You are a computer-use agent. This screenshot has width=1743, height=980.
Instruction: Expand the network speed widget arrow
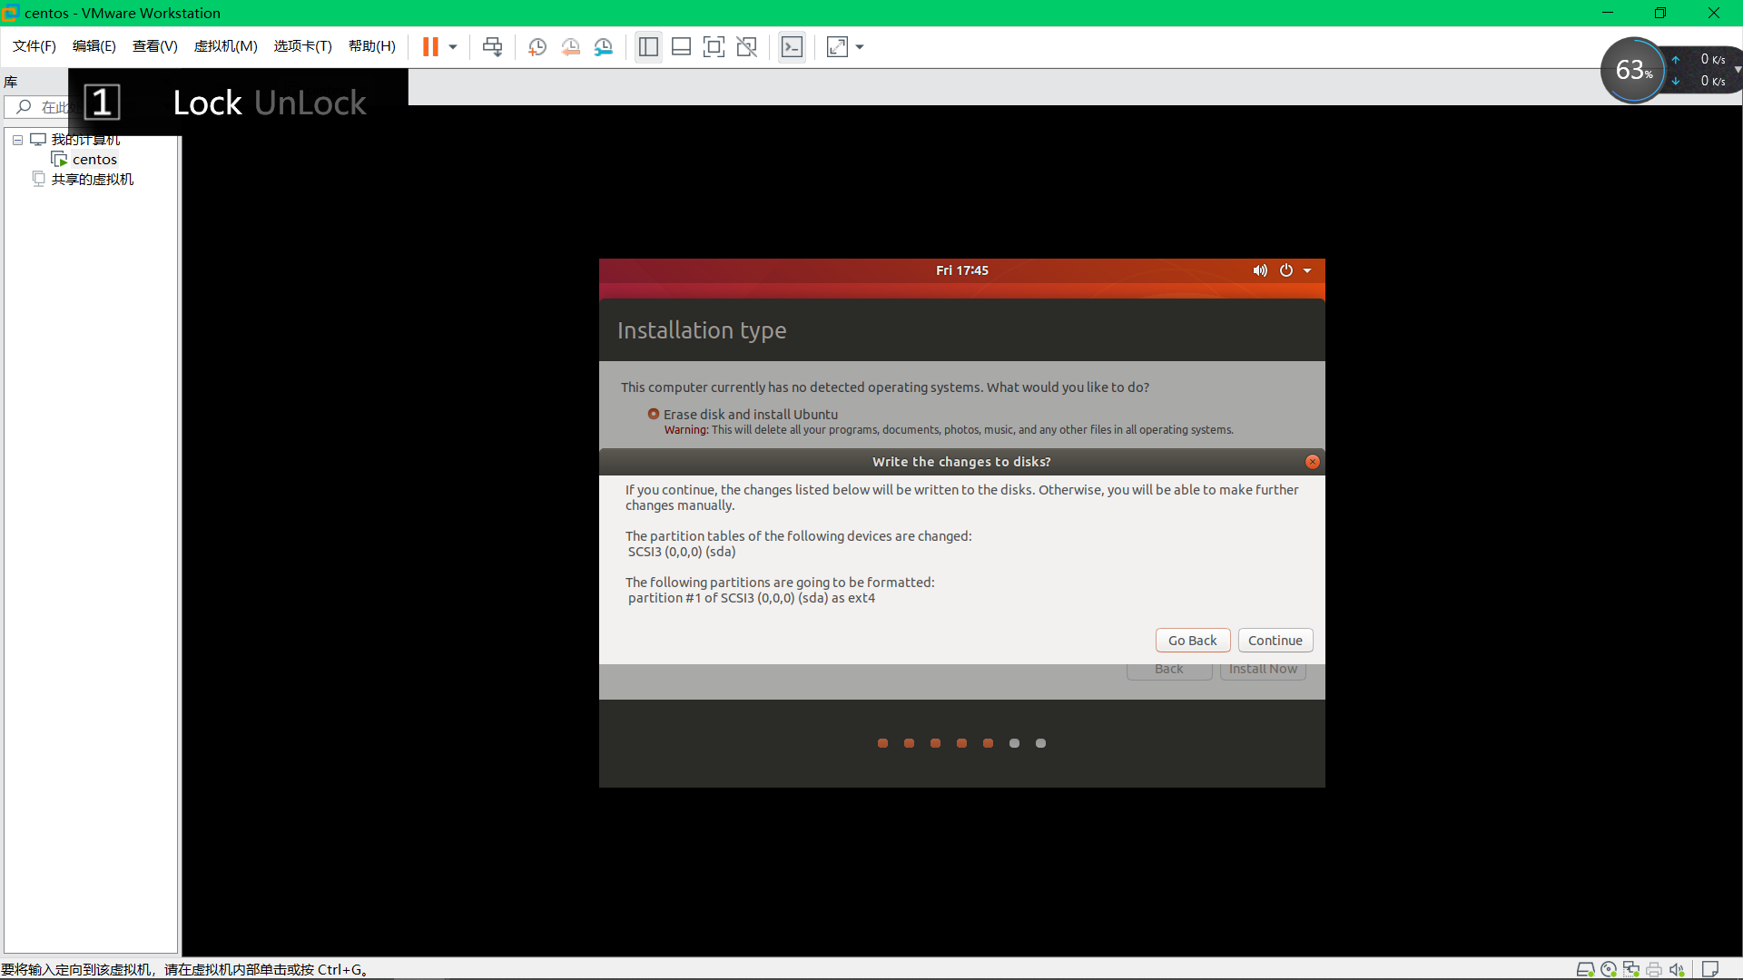[1738, 69]
